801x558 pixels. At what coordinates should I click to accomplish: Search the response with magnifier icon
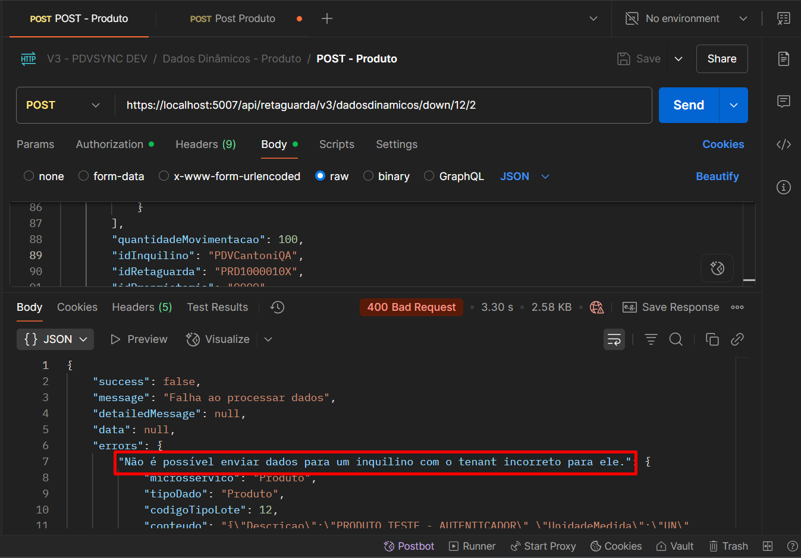click(x=676, y=339)
